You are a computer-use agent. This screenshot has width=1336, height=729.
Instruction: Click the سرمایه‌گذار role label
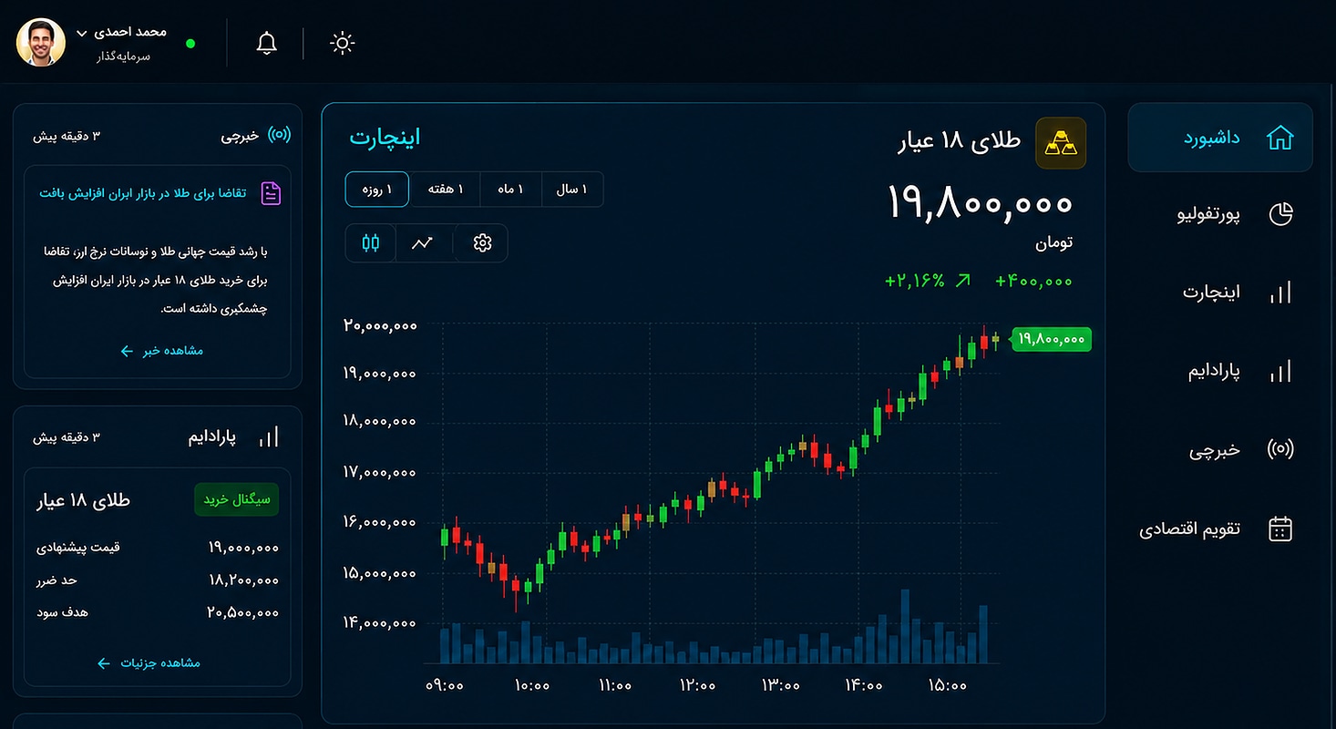[123, 56]
